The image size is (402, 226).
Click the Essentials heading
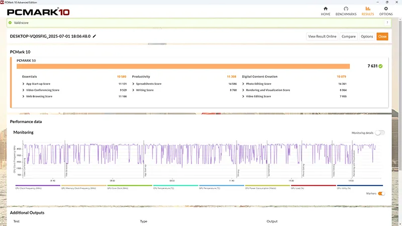pyautogui.click(x=30, y=77)
